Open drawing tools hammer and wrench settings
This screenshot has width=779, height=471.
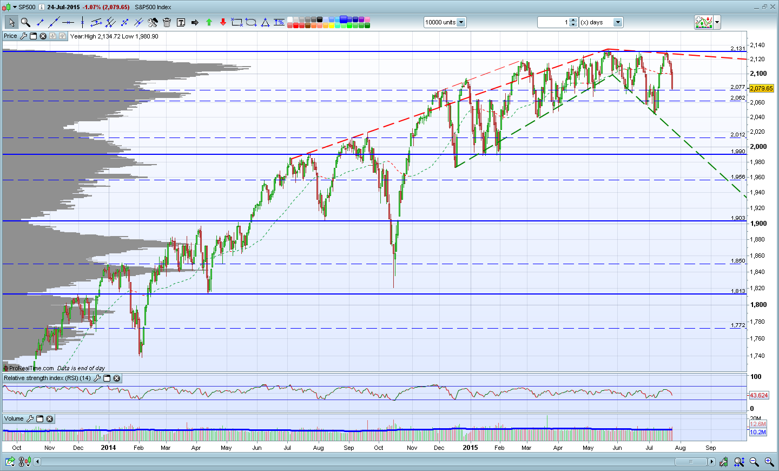tap(153, 22)
